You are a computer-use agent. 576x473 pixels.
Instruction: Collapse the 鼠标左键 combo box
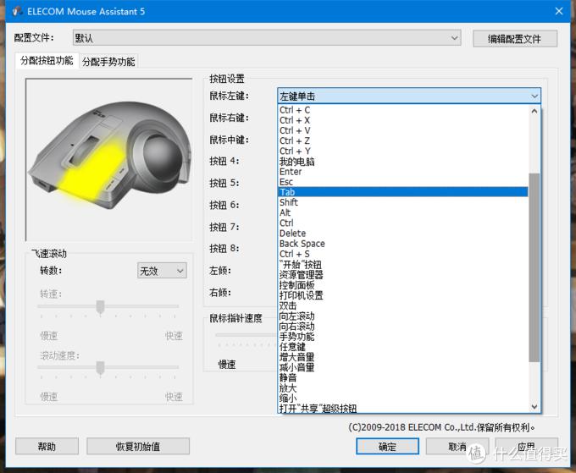click(x=409, y=96)
